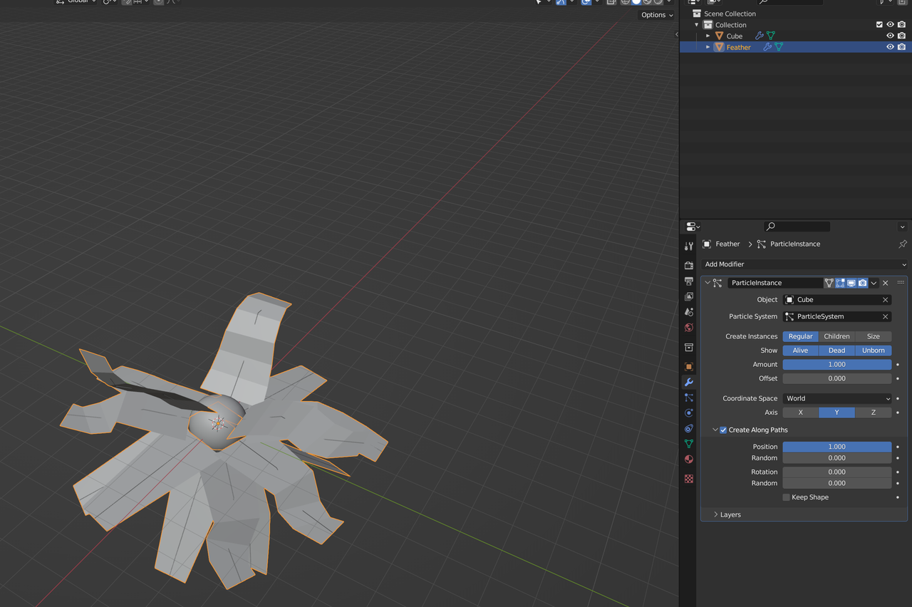Screen dimensions: 912x607
Task: Toggle ParticleInstance modifier render camera icon
Action: [862, 283]
